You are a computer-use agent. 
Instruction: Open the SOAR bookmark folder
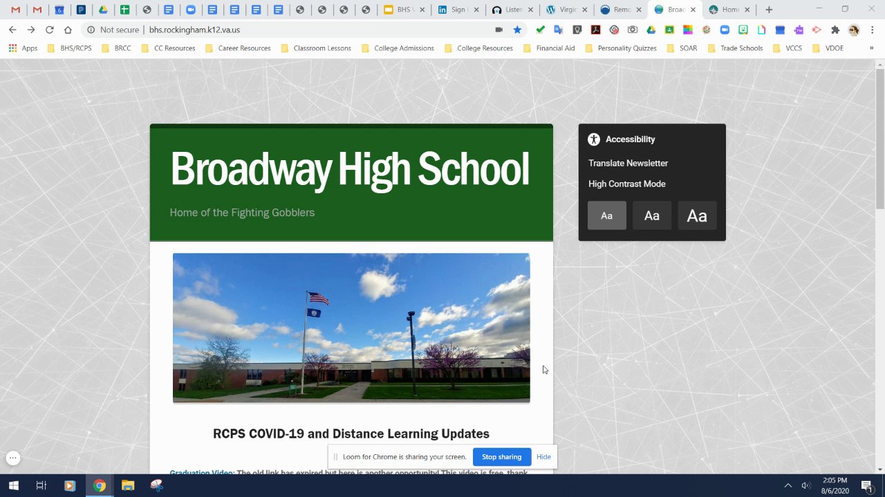click(x=682, y=48)
